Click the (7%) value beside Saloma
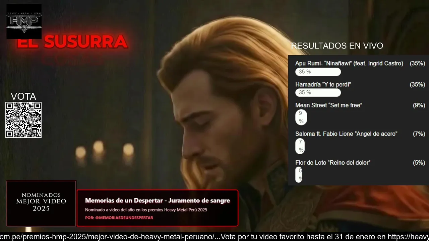 [x=419, y=134]
